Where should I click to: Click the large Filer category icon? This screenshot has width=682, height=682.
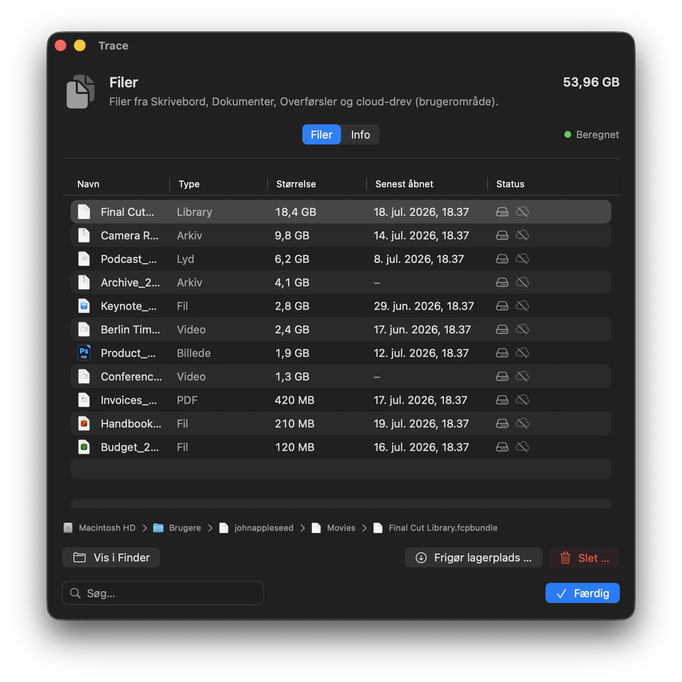(x=80, y=92)
